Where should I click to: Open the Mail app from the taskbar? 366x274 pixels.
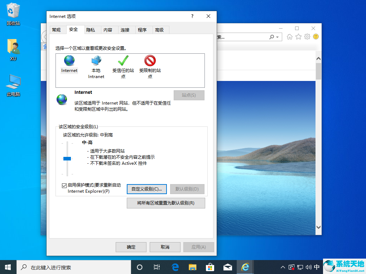click(x=227, y=267)
